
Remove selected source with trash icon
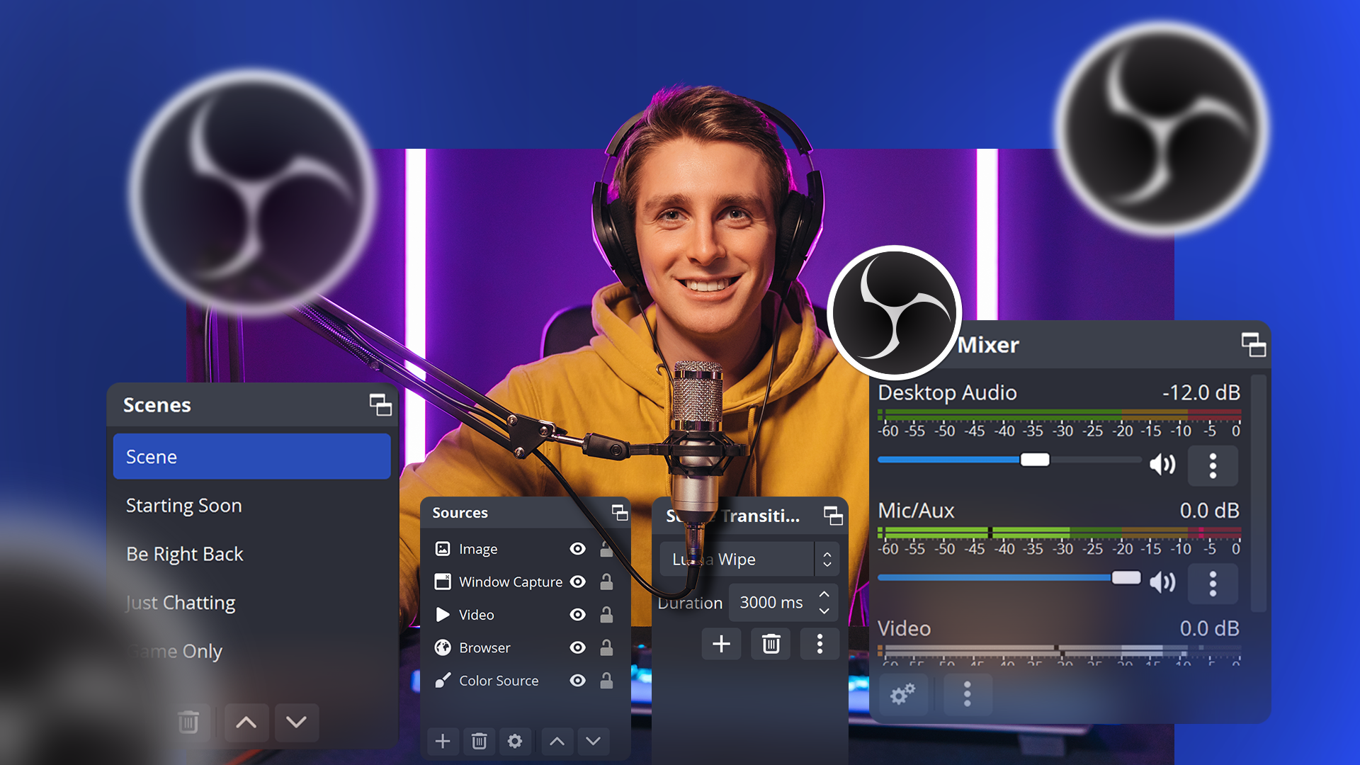pyautogui.click(x=479, y=741)
